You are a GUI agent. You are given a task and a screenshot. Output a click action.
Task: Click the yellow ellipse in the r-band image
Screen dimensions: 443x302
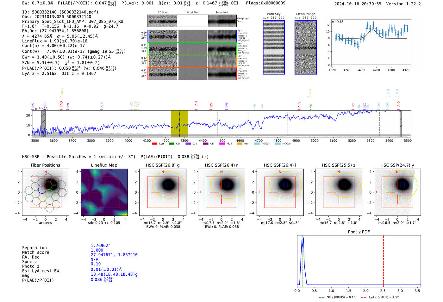tap(225, 185)
